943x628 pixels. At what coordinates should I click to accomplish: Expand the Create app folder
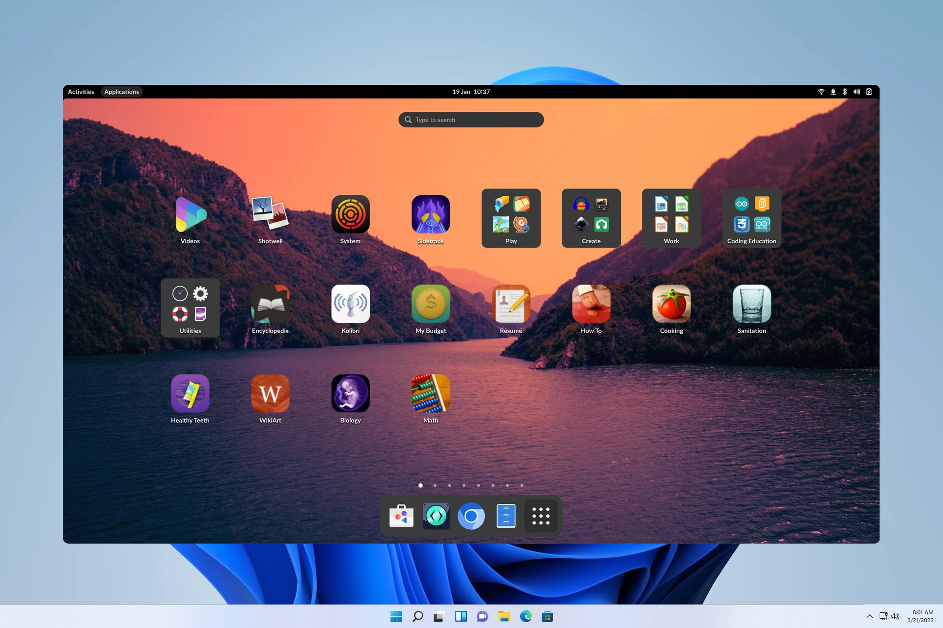(x=591, y=214)
